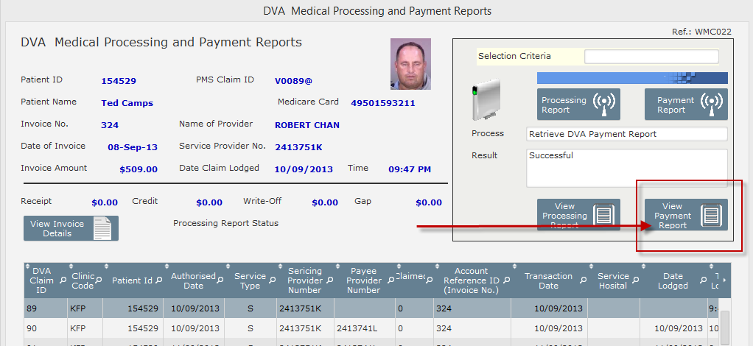Viewport: 753px width, 346px height.
Task: Click the Payment Report transmit button
Action: point(686,104)
